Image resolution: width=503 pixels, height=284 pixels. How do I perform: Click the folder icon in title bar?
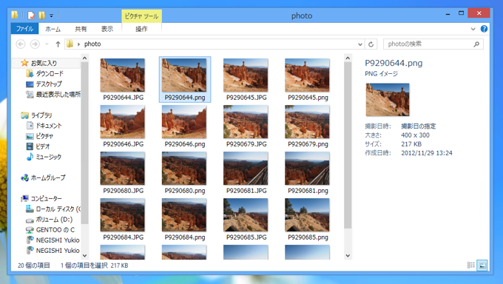tap(15, 15)
